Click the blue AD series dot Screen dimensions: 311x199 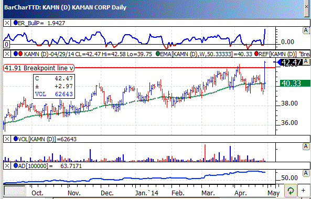15,165
